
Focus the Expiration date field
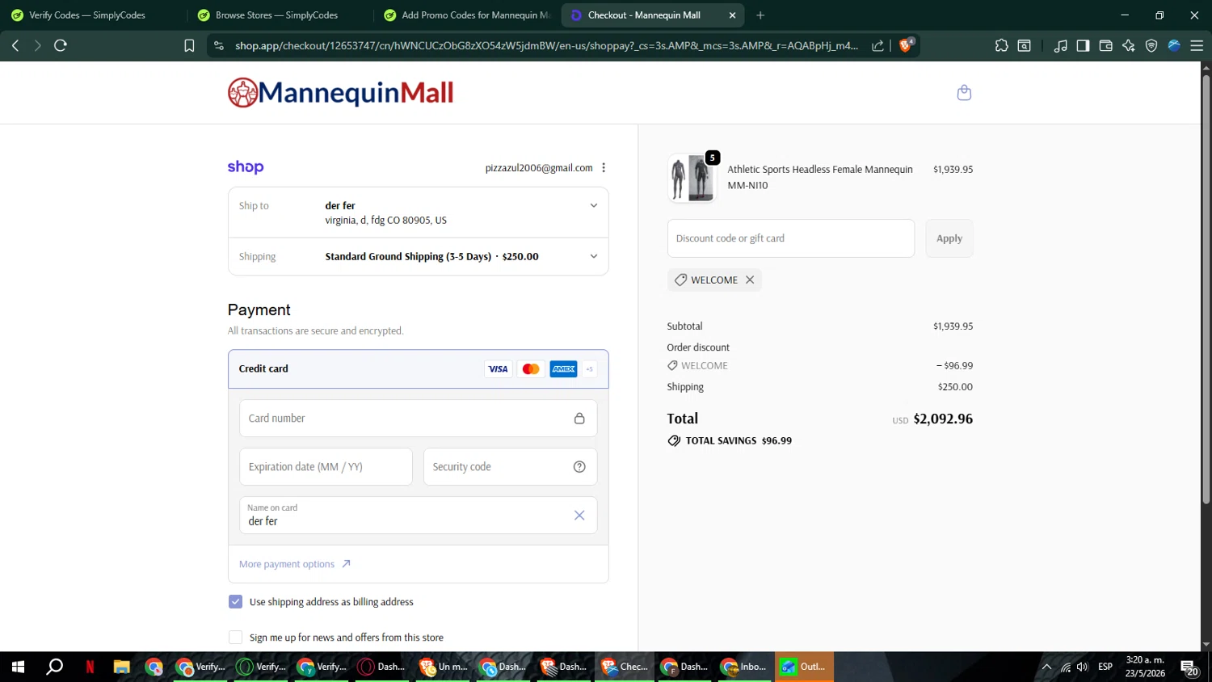[326, 467]
